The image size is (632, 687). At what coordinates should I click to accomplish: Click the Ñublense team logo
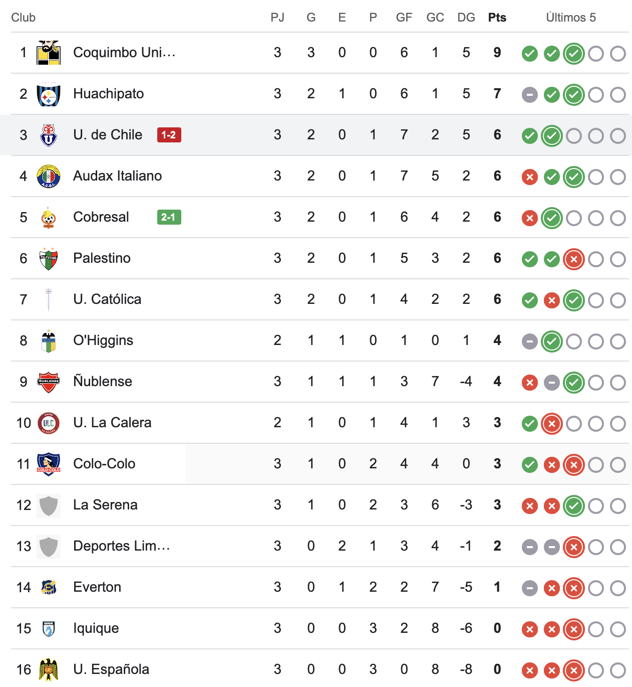click(49, 382)
